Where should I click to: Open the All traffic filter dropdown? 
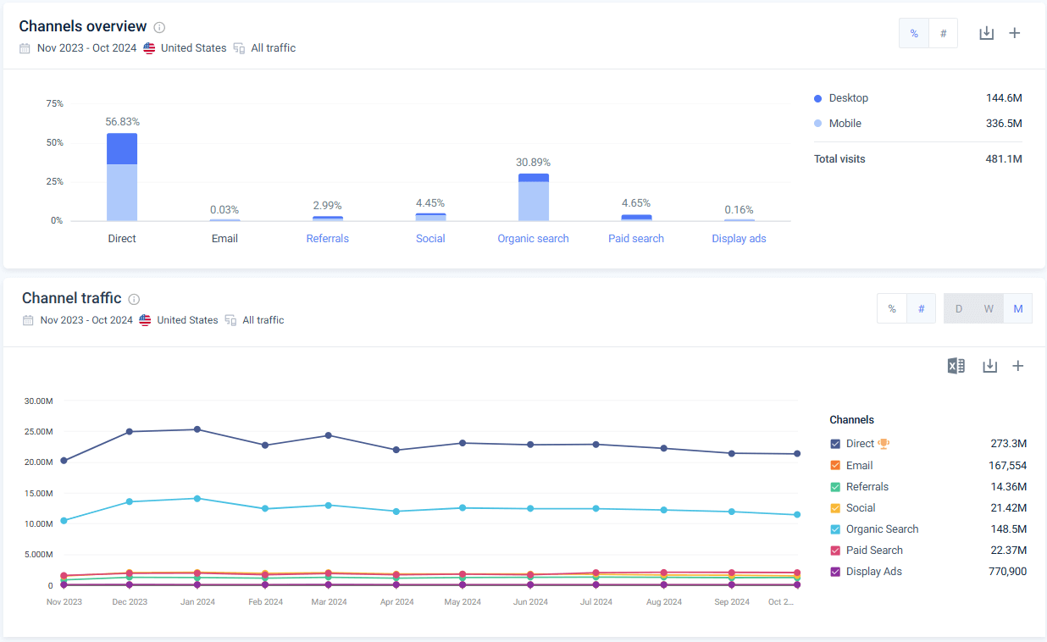(x=273, y=47)
